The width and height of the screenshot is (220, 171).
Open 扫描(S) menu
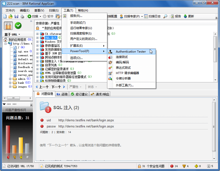(x=54, y=10)
